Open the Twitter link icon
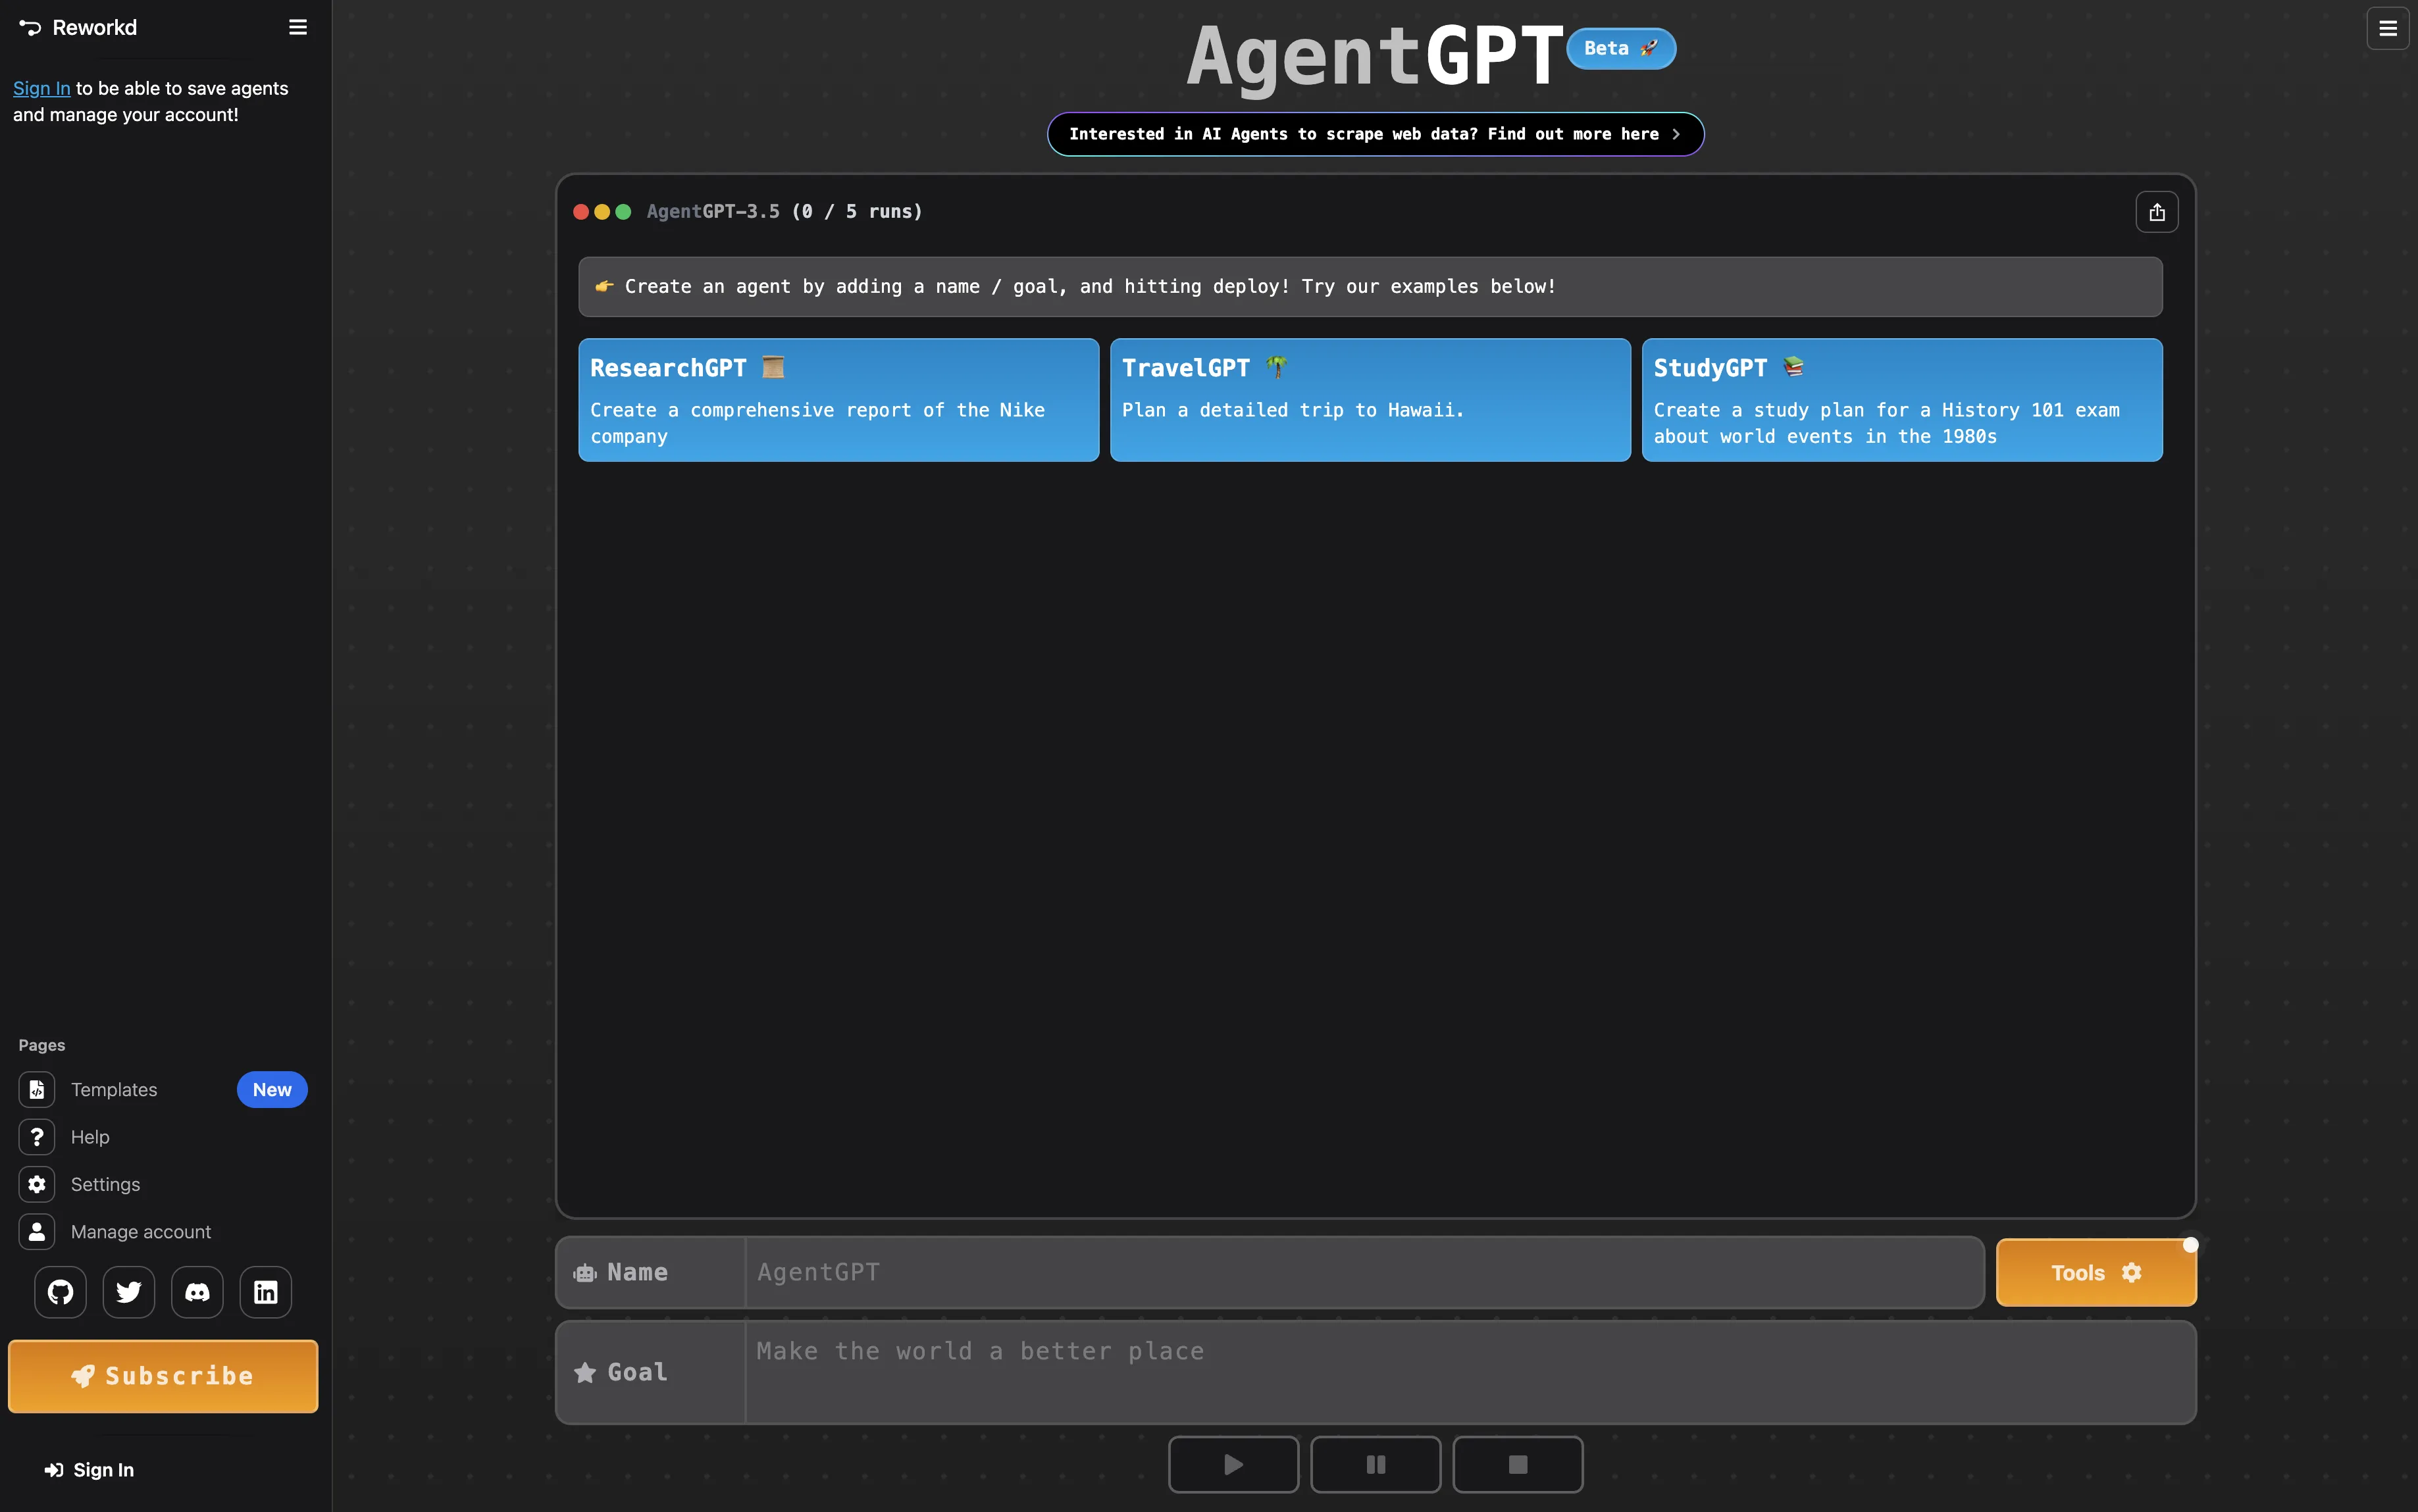This screenshot has width=2418, height=1512. tap(129, 1292)
